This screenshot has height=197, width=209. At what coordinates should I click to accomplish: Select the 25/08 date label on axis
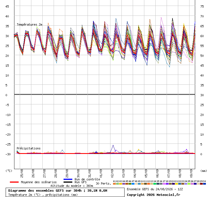pos(21,173)
